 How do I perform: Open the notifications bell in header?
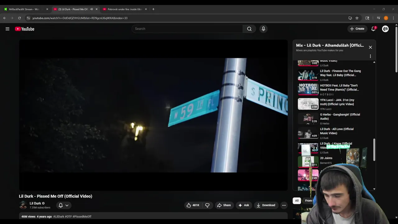pyautogui.click(x=373, y=29)
